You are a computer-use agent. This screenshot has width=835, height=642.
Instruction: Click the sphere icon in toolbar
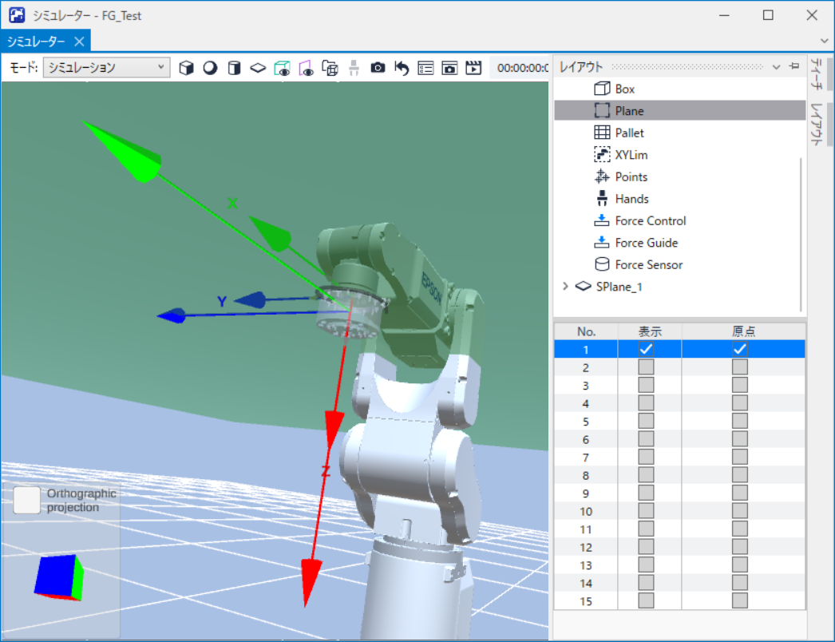pos(210,68)
